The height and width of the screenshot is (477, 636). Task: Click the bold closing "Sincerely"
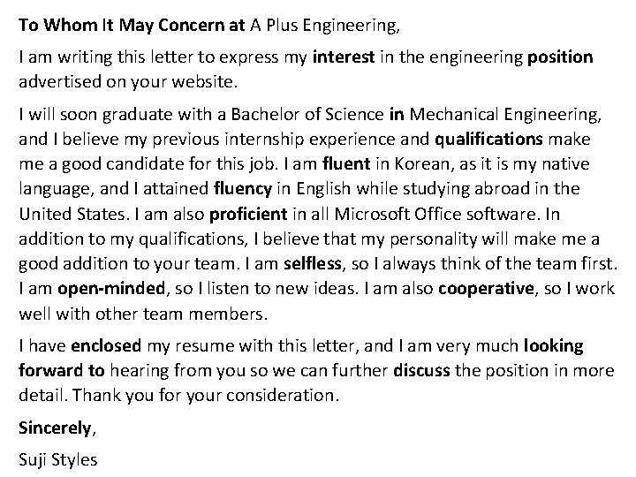coord(54,428)
